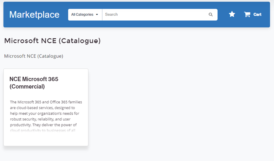Click the Microsoft NCE (Catalogue) page heading

point(52,41)
